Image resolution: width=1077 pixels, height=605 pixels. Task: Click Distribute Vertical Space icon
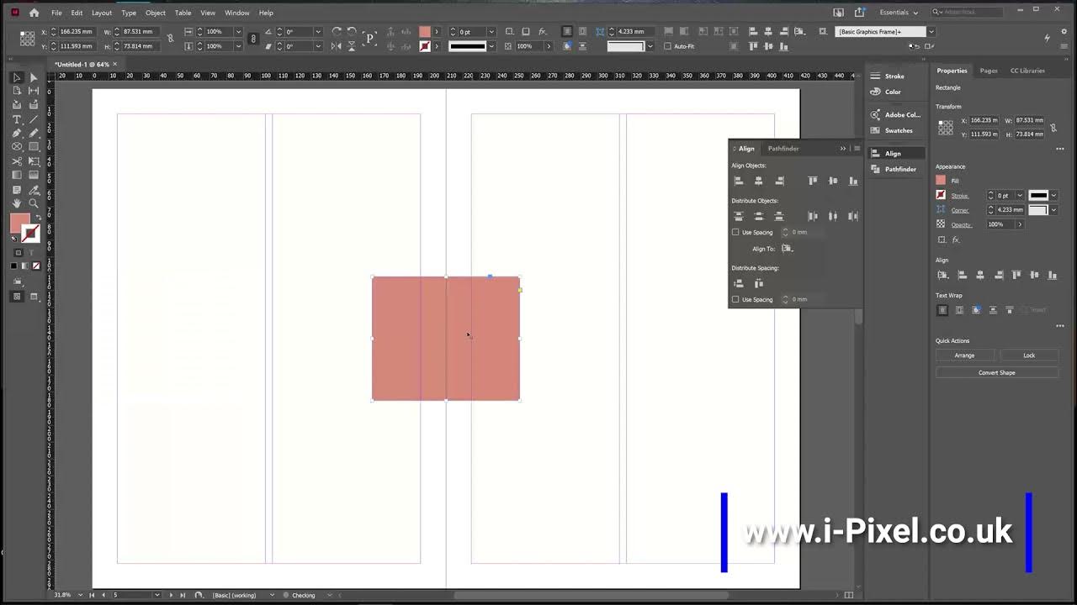(x=739, y=283)
